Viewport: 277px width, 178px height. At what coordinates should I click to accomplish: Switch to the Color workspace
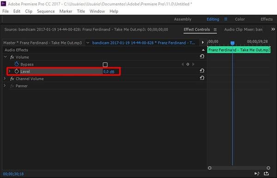[240, 19]
